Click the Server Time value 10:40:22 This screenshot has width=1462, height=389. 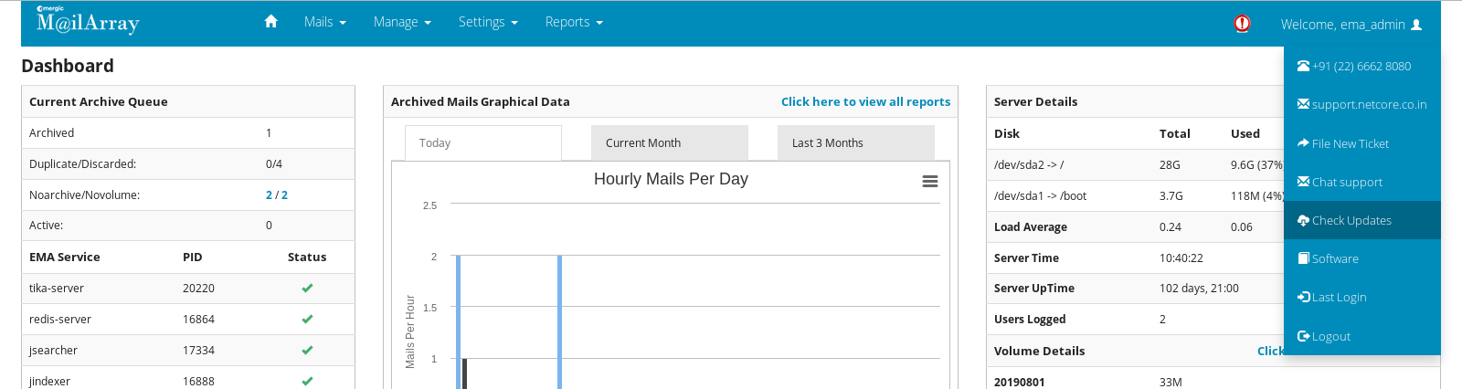1181,258
